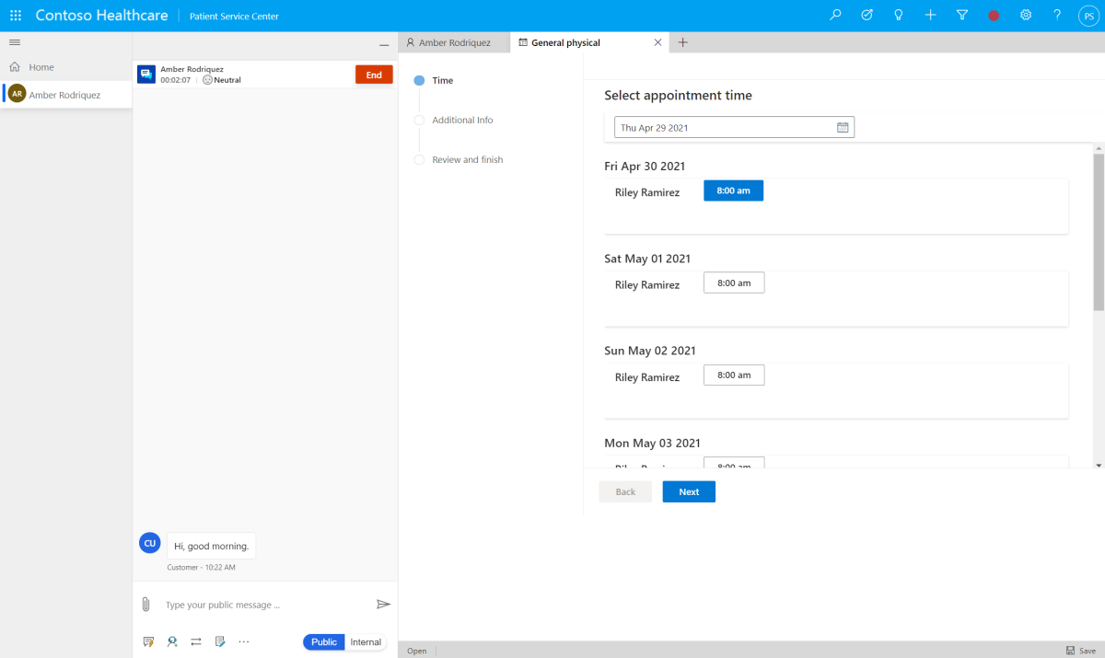Open the PS user profile avatar
Screen dimensions: 1105x658
tap(1088, 16)
